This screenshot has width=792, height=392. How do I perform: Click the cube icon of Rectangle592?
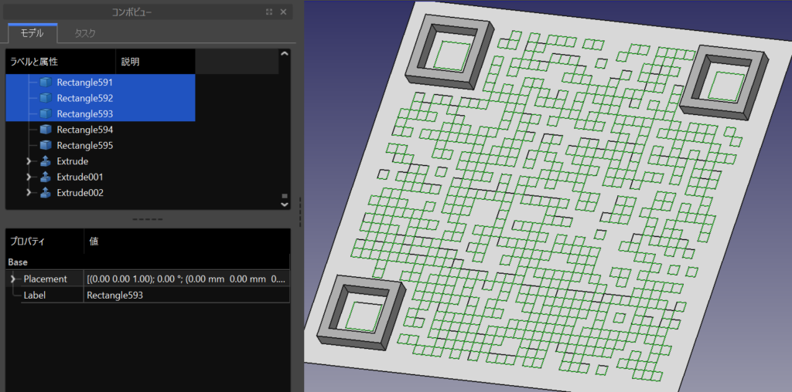(x=46, y=98)
